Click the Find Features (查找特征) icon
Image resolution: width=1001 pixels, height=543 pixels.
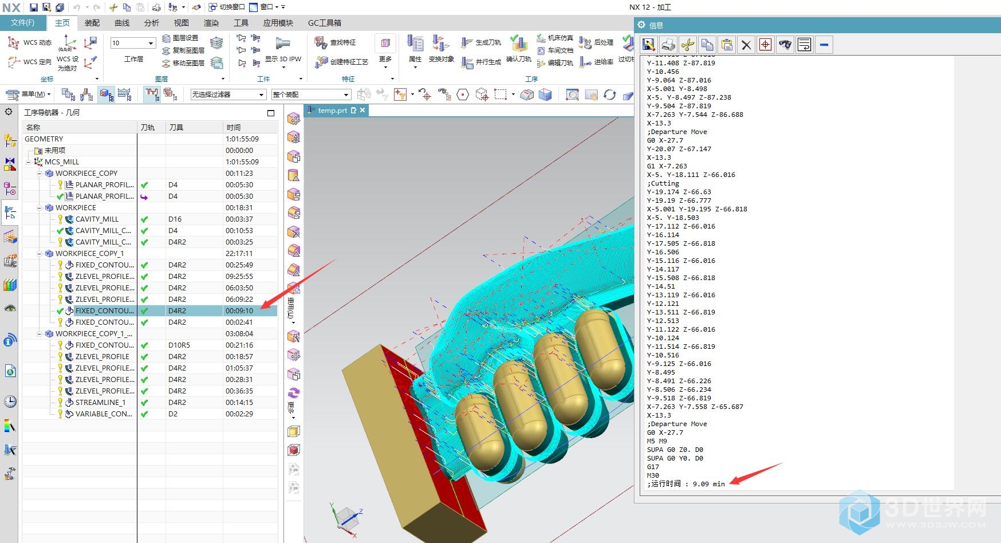(x=321, y=42)
